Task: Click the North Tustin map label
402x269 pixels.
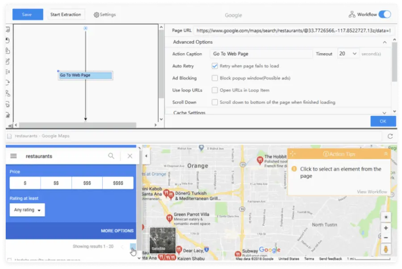Action: (324, 225)
